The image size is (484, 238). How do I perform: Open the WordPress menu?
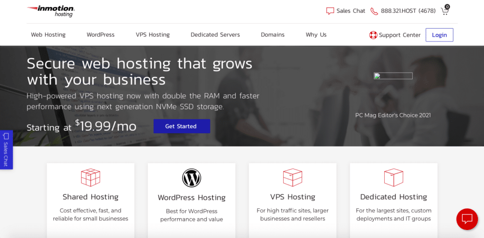click(101, 35)
